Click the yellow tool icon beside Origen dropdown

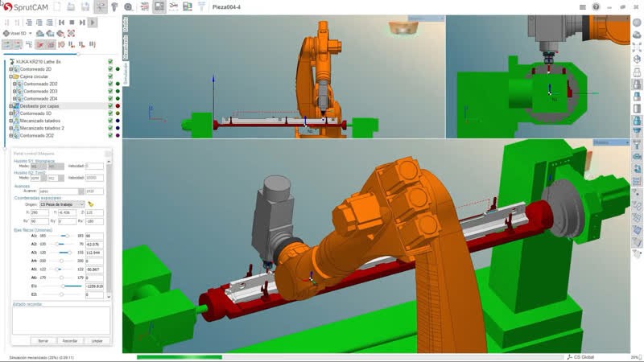[90, 204]
